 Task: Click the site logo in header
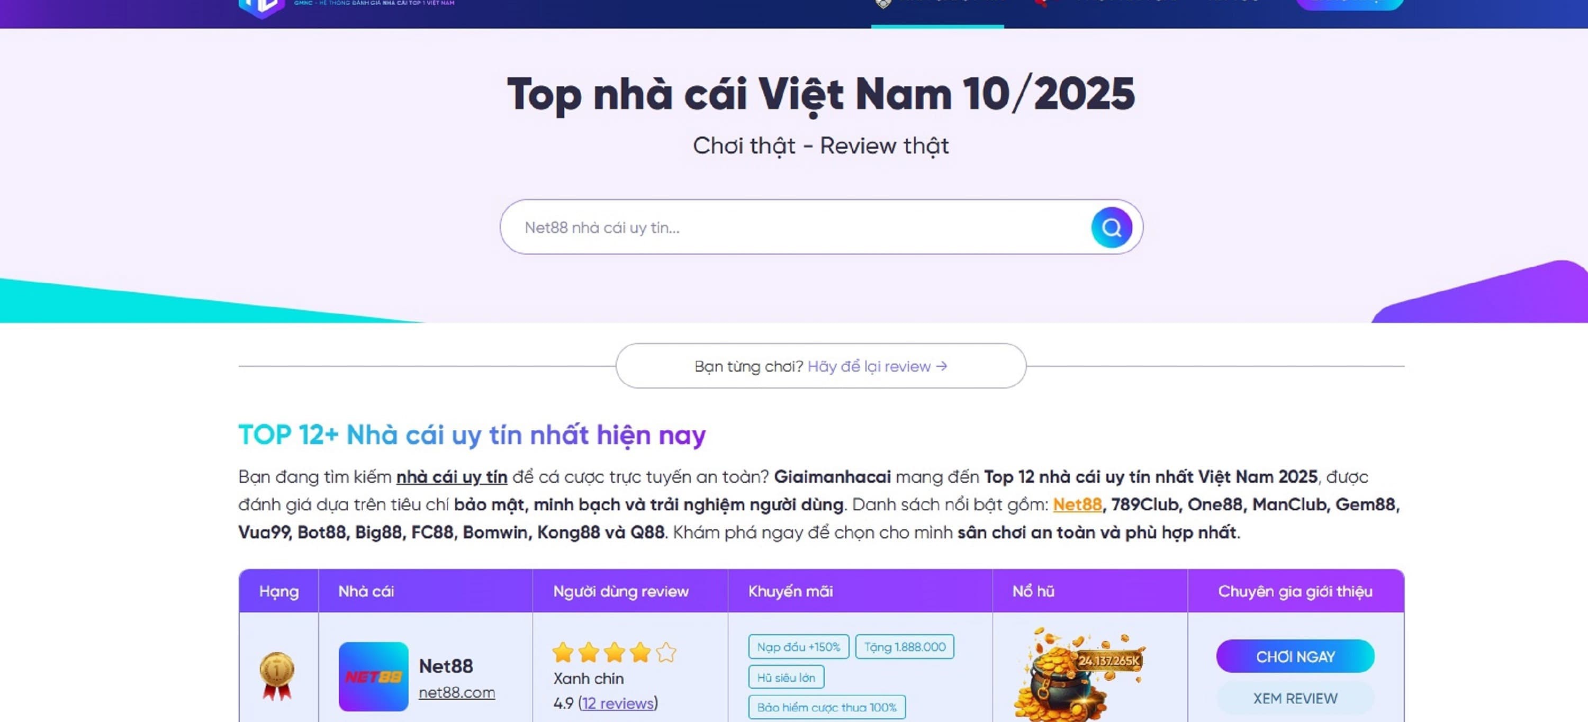[x=261, y=8]
